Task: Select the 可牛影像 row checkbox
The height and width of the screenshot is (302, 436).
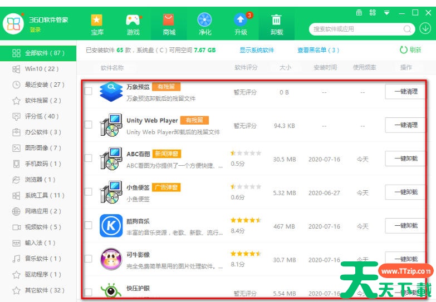Action: (88, 259)
